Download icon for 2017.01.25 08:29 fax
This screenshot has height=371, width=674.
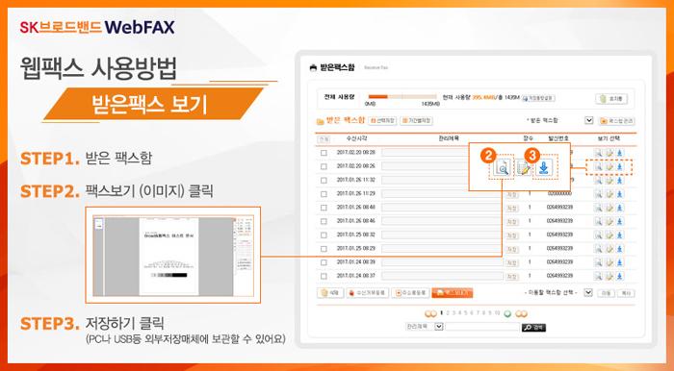point(619,249)
